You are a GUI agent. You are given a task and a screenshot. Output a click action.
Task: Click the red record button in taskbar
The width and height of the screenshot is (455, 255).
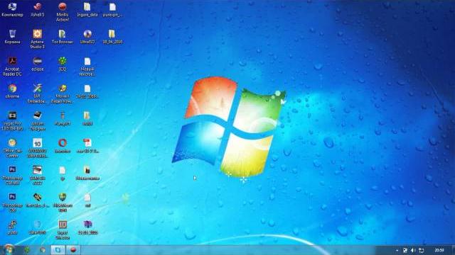[73, 250]
